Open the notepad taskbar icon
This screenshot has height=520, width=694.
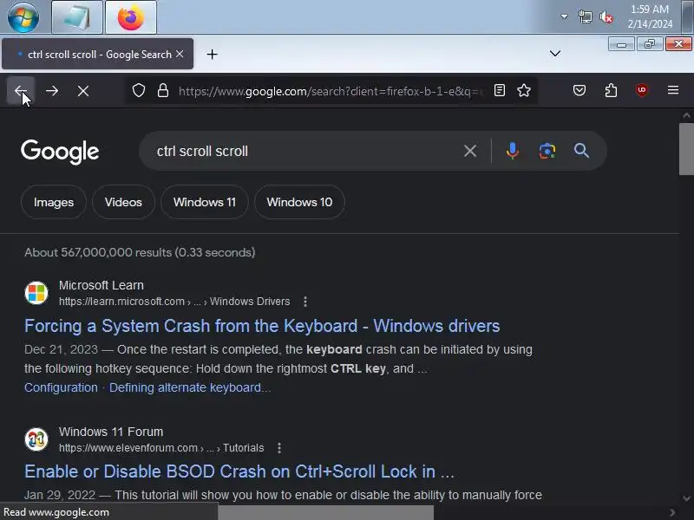coord(77,17)
